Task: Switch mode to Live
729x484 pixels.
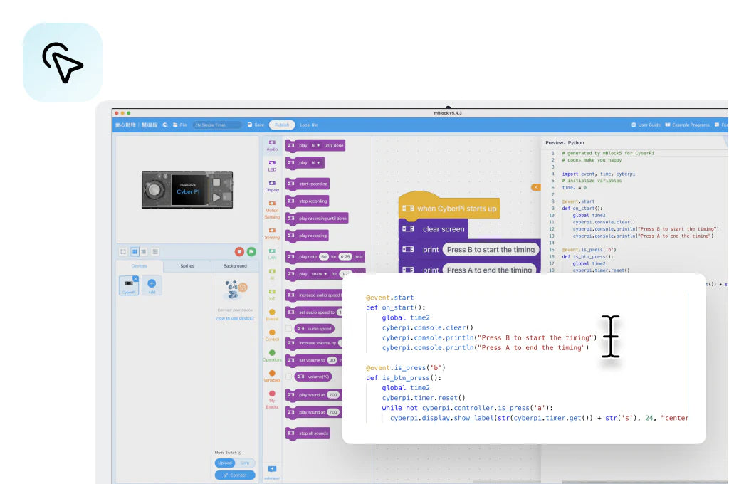Action: click(245, 463)
